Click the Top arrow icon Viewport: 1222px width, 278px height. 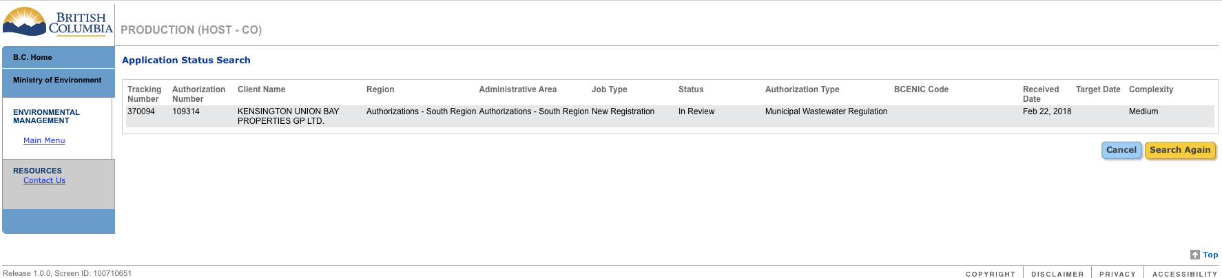click(1195, 255)
